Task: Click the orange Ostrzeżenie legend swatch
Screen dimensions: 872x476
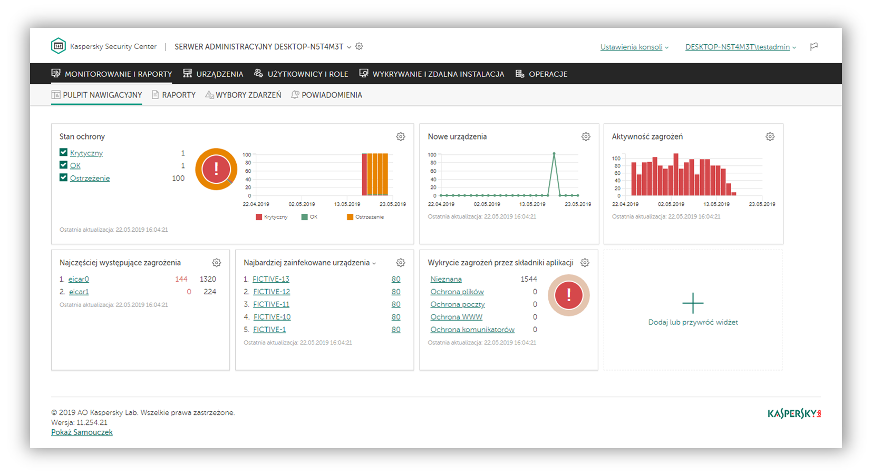Action: (350, 217)
